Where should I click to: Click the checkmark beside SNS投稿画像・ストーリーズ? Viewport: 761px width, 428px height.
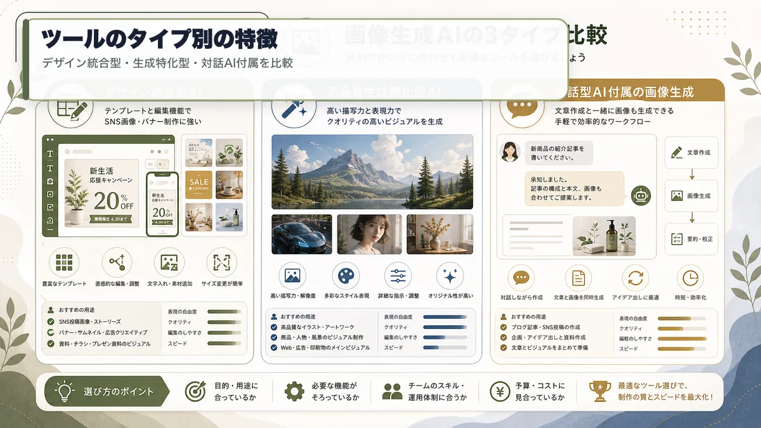(x=51, y=321)
